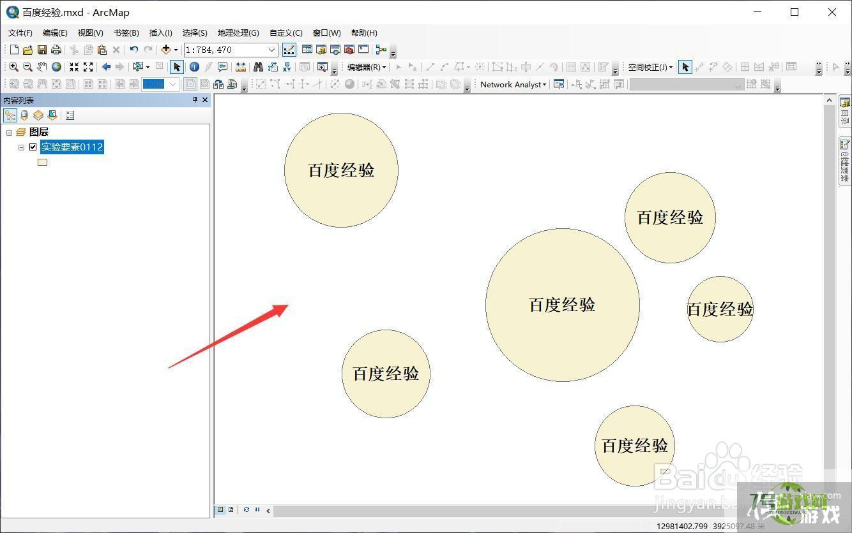Switch to Data View at the map bottom
This screenshot has width=852, height=533.
[220, 510]
